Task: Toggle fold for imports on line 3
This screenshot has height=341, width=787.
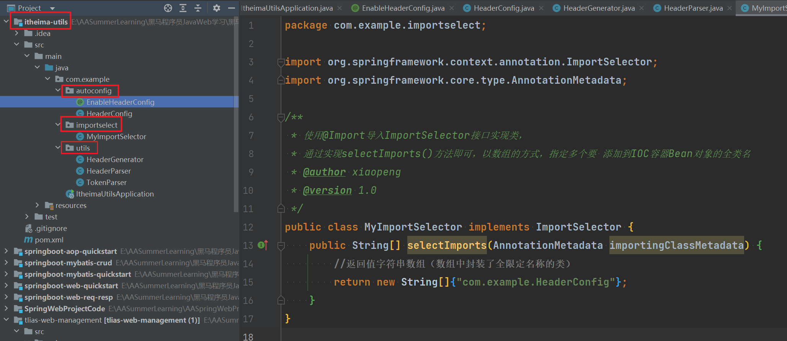Action: tap(281, 62)
